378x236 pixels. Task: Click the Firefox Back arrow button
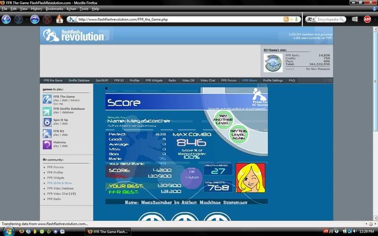[6, 19]
